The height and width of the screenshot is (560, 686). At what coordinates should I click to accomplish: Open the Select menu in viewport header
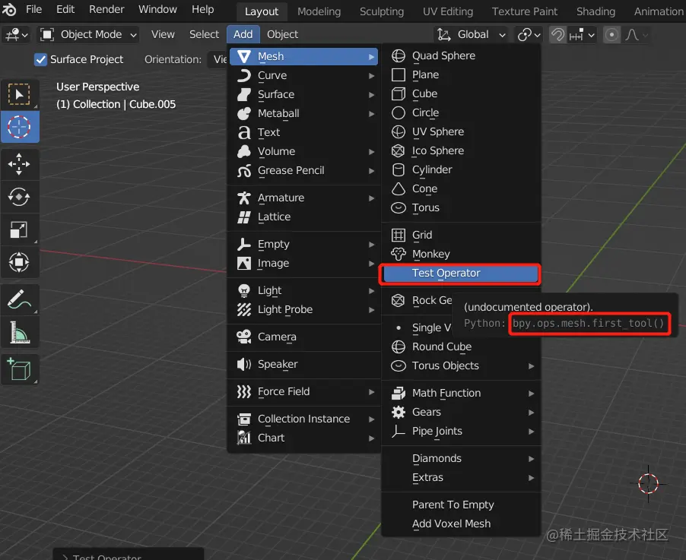pos(204,34)
